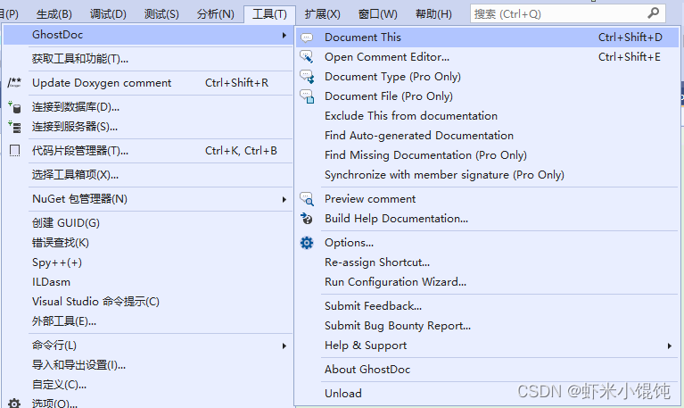Click the 搜索 (Ctrl+Q) search box
684x408 pixels.
(567, 14)
